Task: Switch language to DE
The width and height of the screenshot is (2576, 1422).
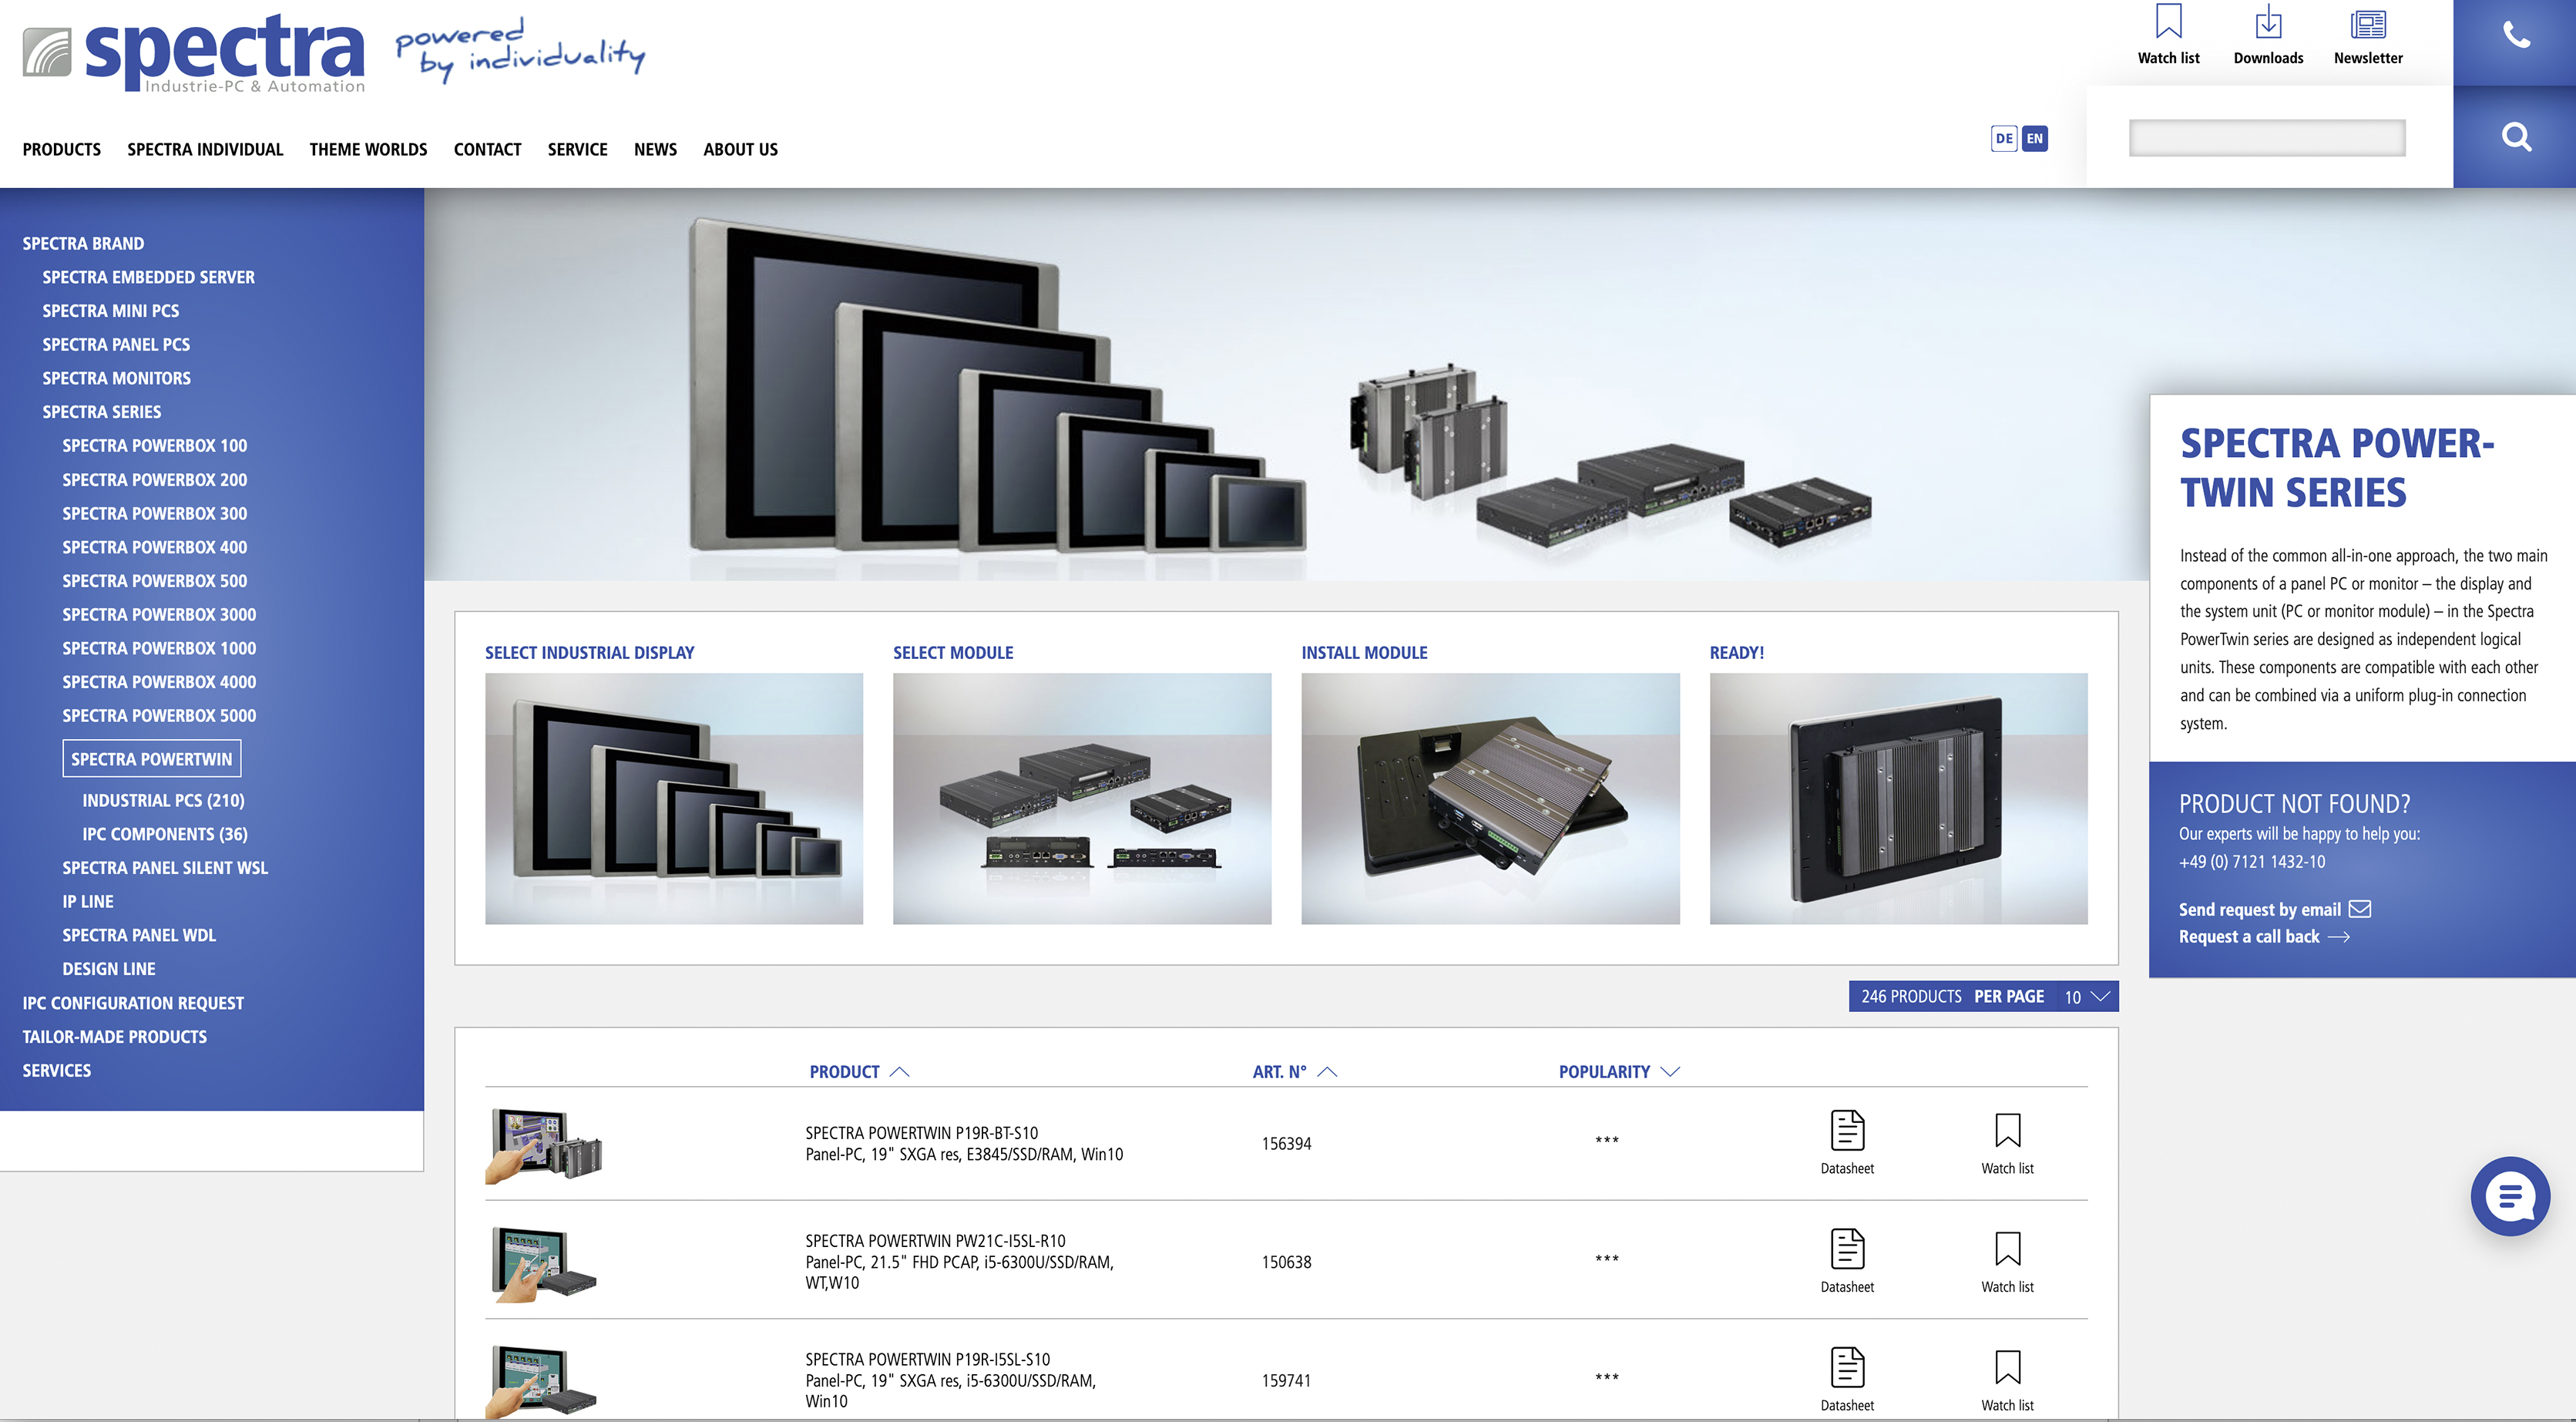Action: coord(2003,138)
